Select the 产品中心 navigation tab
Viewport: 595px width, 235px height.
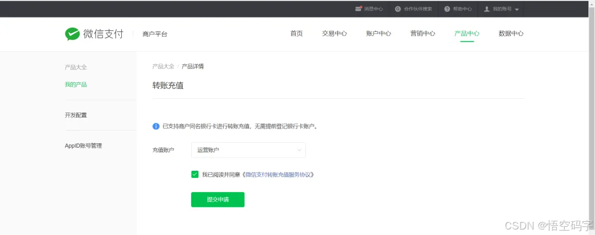pos(467,33)
